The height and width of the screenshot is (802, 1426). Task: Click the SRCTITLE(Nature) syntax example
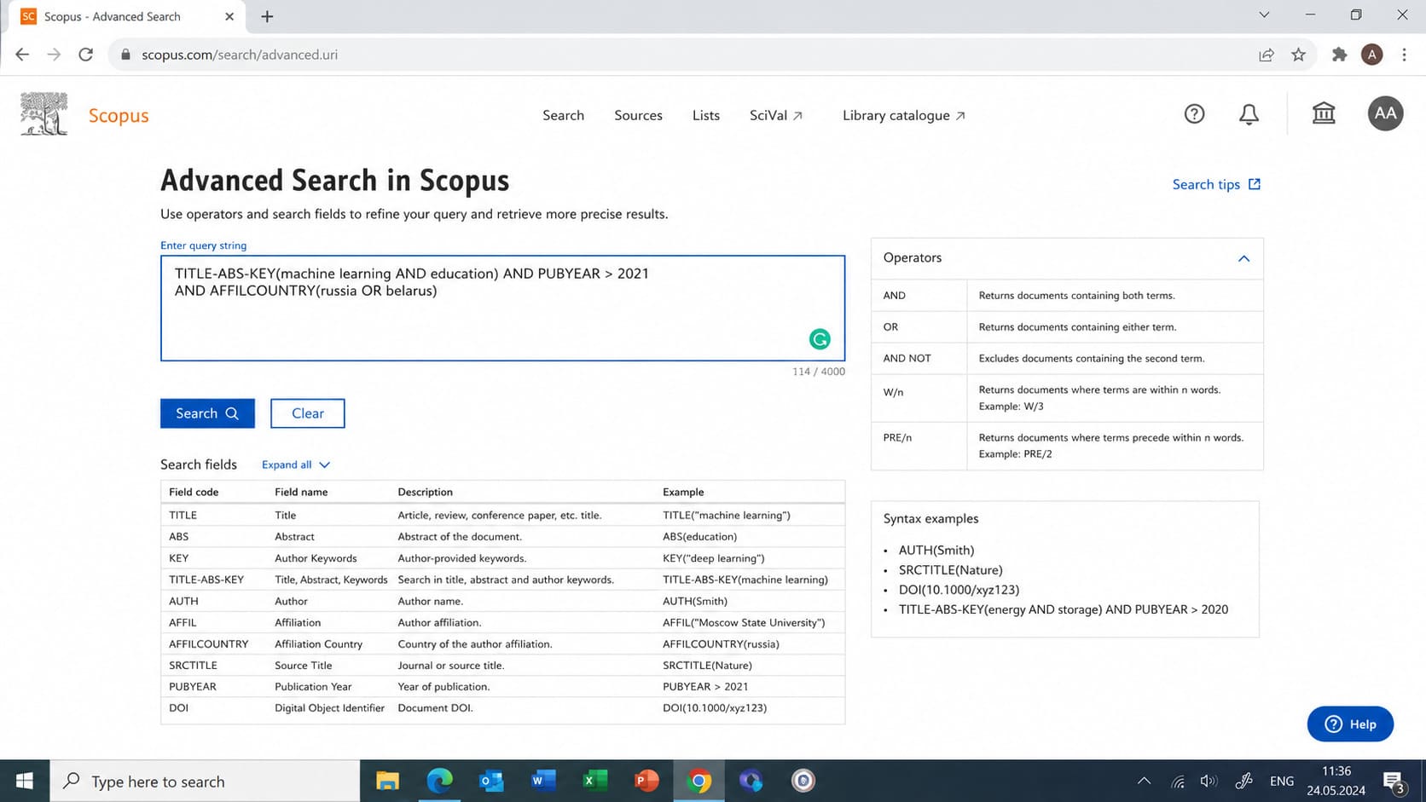(951, 570)
